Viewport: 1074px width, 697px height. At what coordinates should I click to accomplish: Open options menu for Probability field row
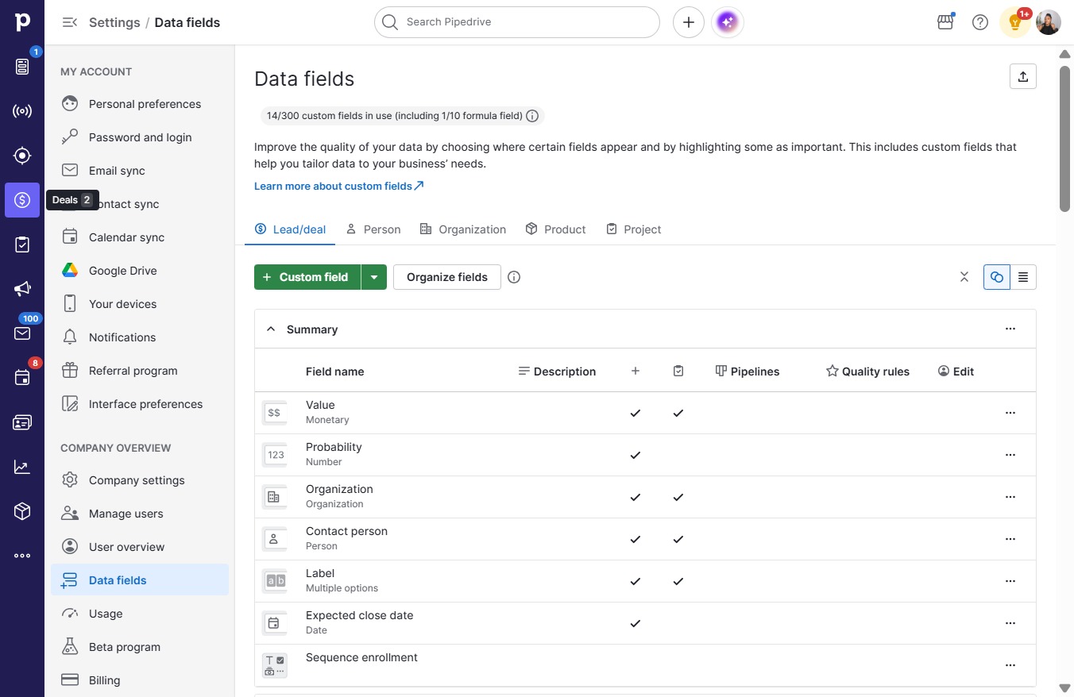1010,455
